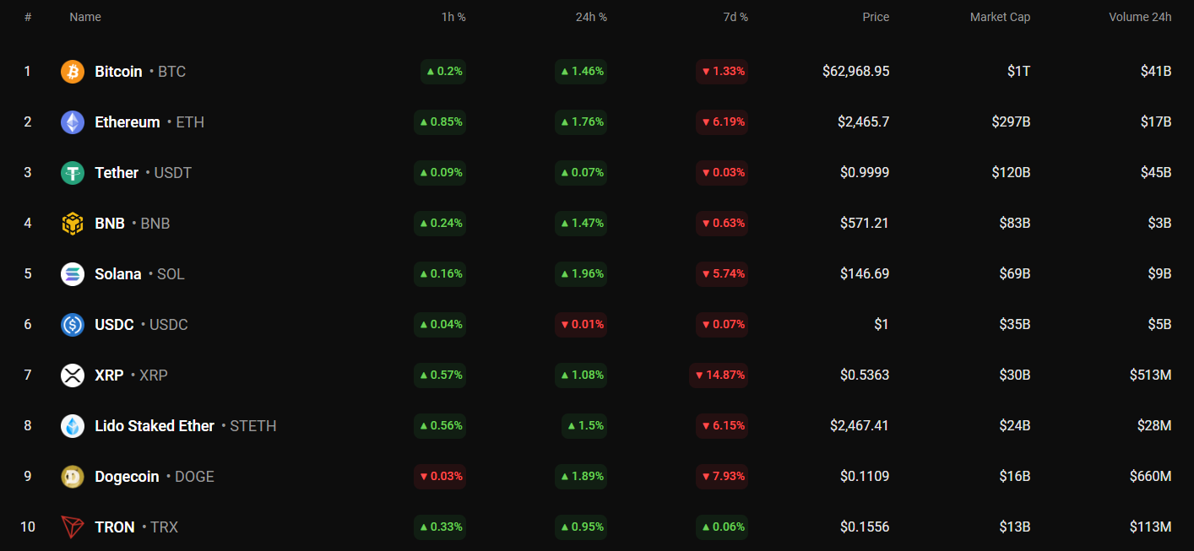
Task: Click the Tether coin logo
Action: [73, 173]
